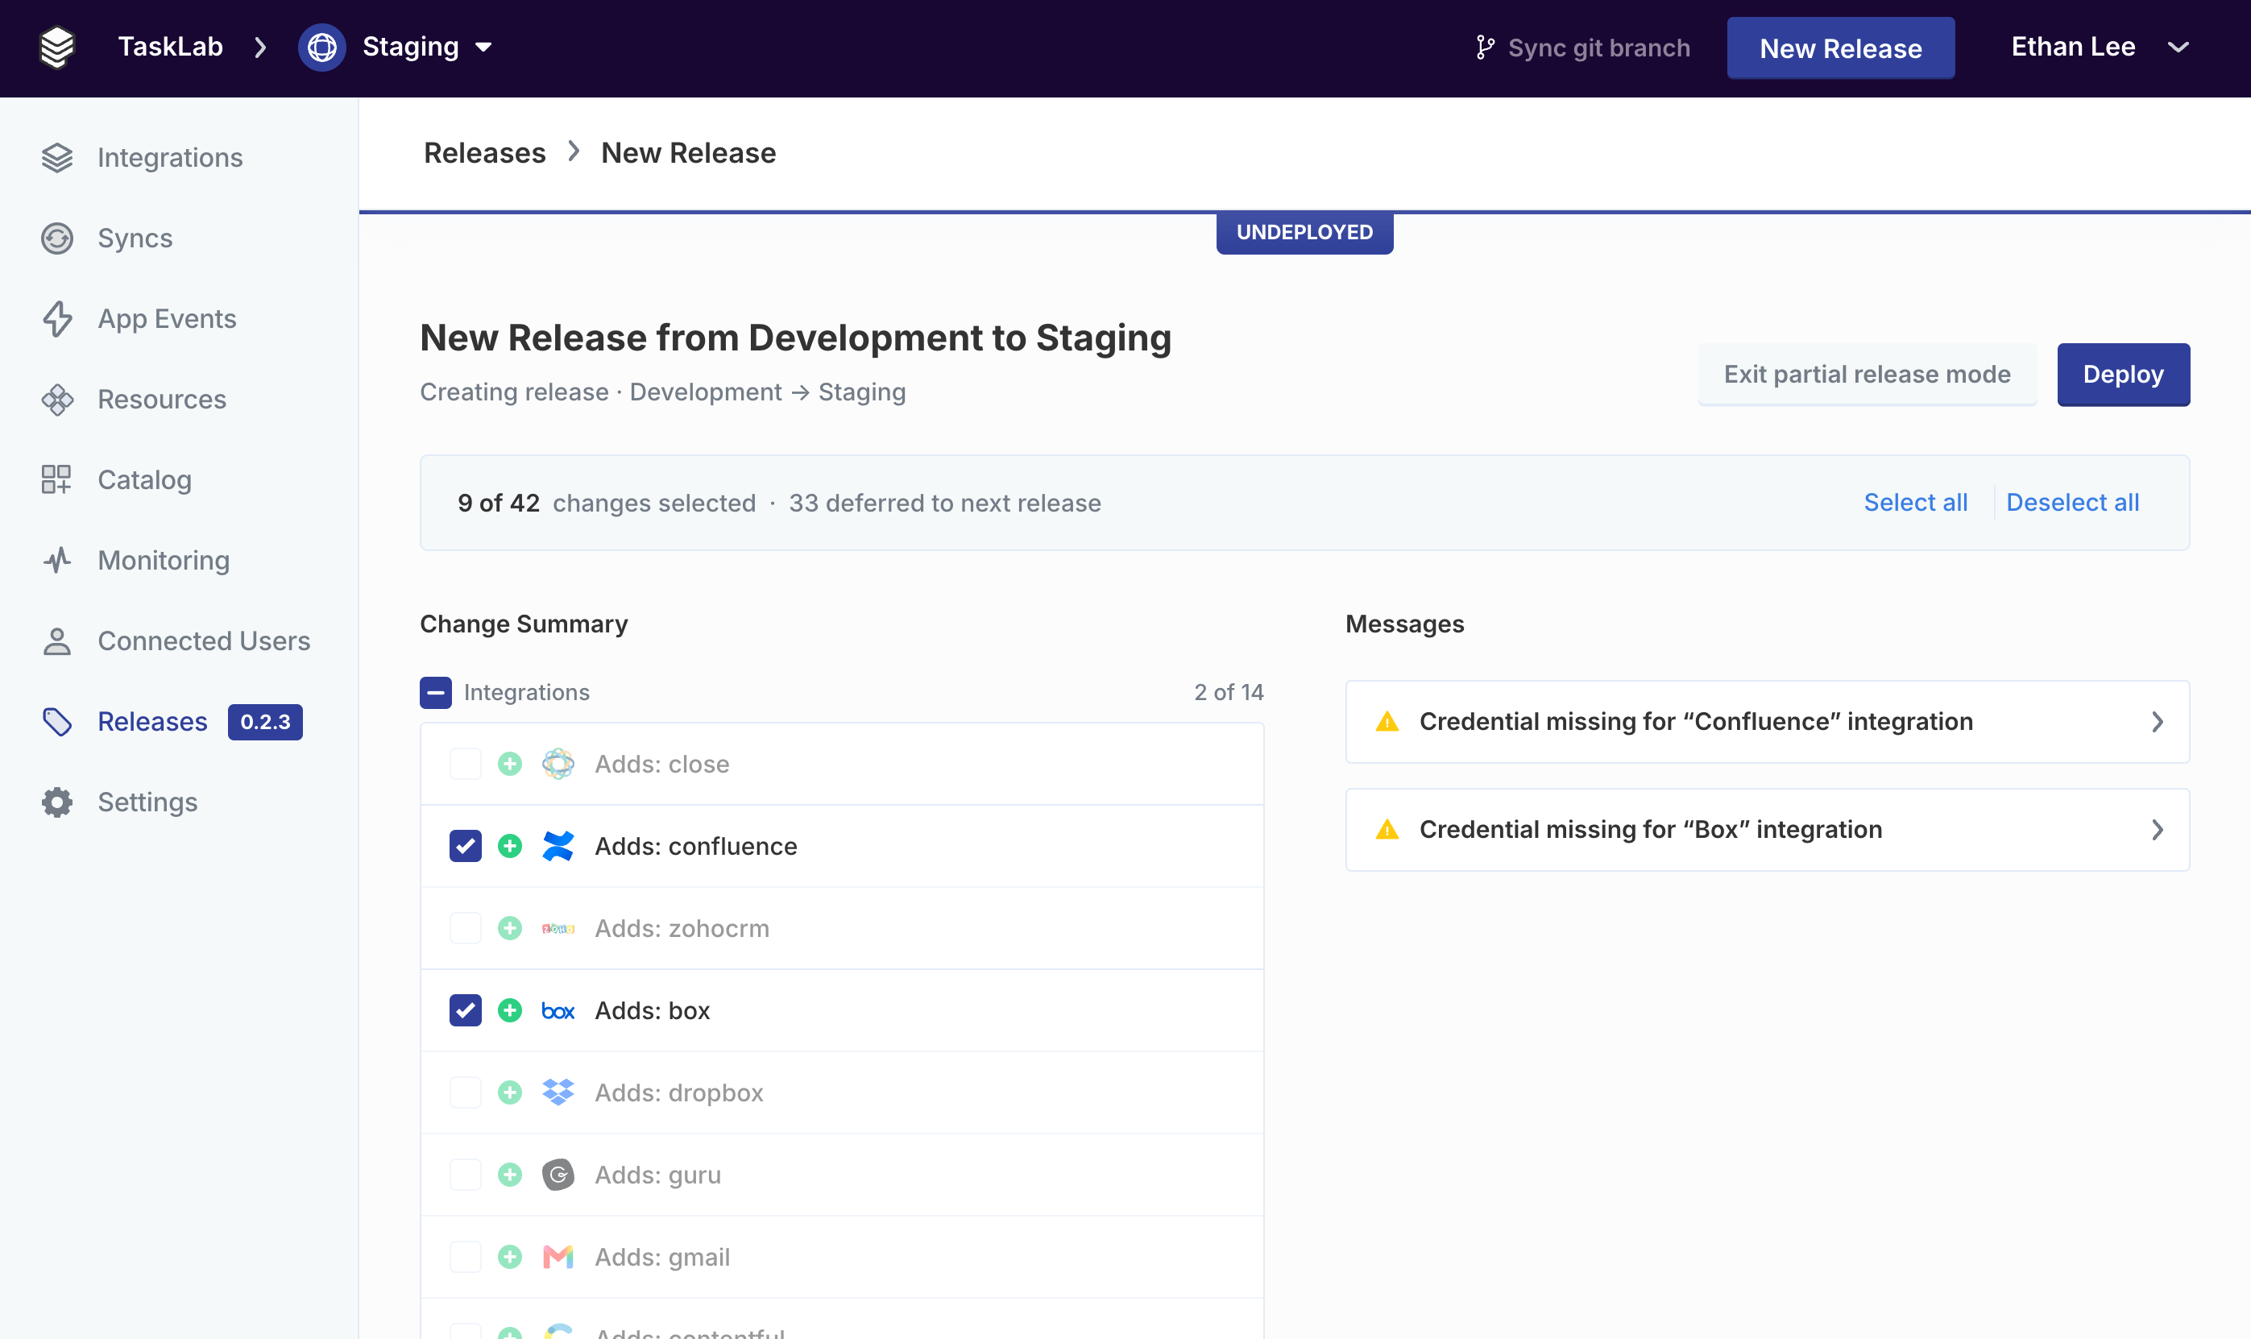Click the TaskLab project name
Viewport: 2251px width, 1339px height.
[x=171, y=47]
